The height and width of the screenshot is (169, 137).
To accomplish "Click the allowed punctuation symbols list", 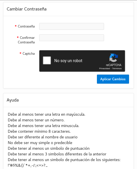I will point(28,165).
